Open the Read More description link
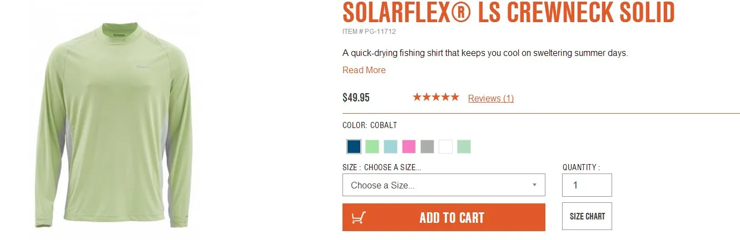Screen dimensions: 740x240 [x=364, y=70]
